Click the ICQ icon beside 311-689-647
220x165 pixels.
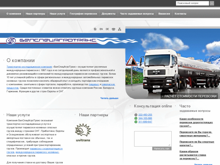tap(136, 122)
